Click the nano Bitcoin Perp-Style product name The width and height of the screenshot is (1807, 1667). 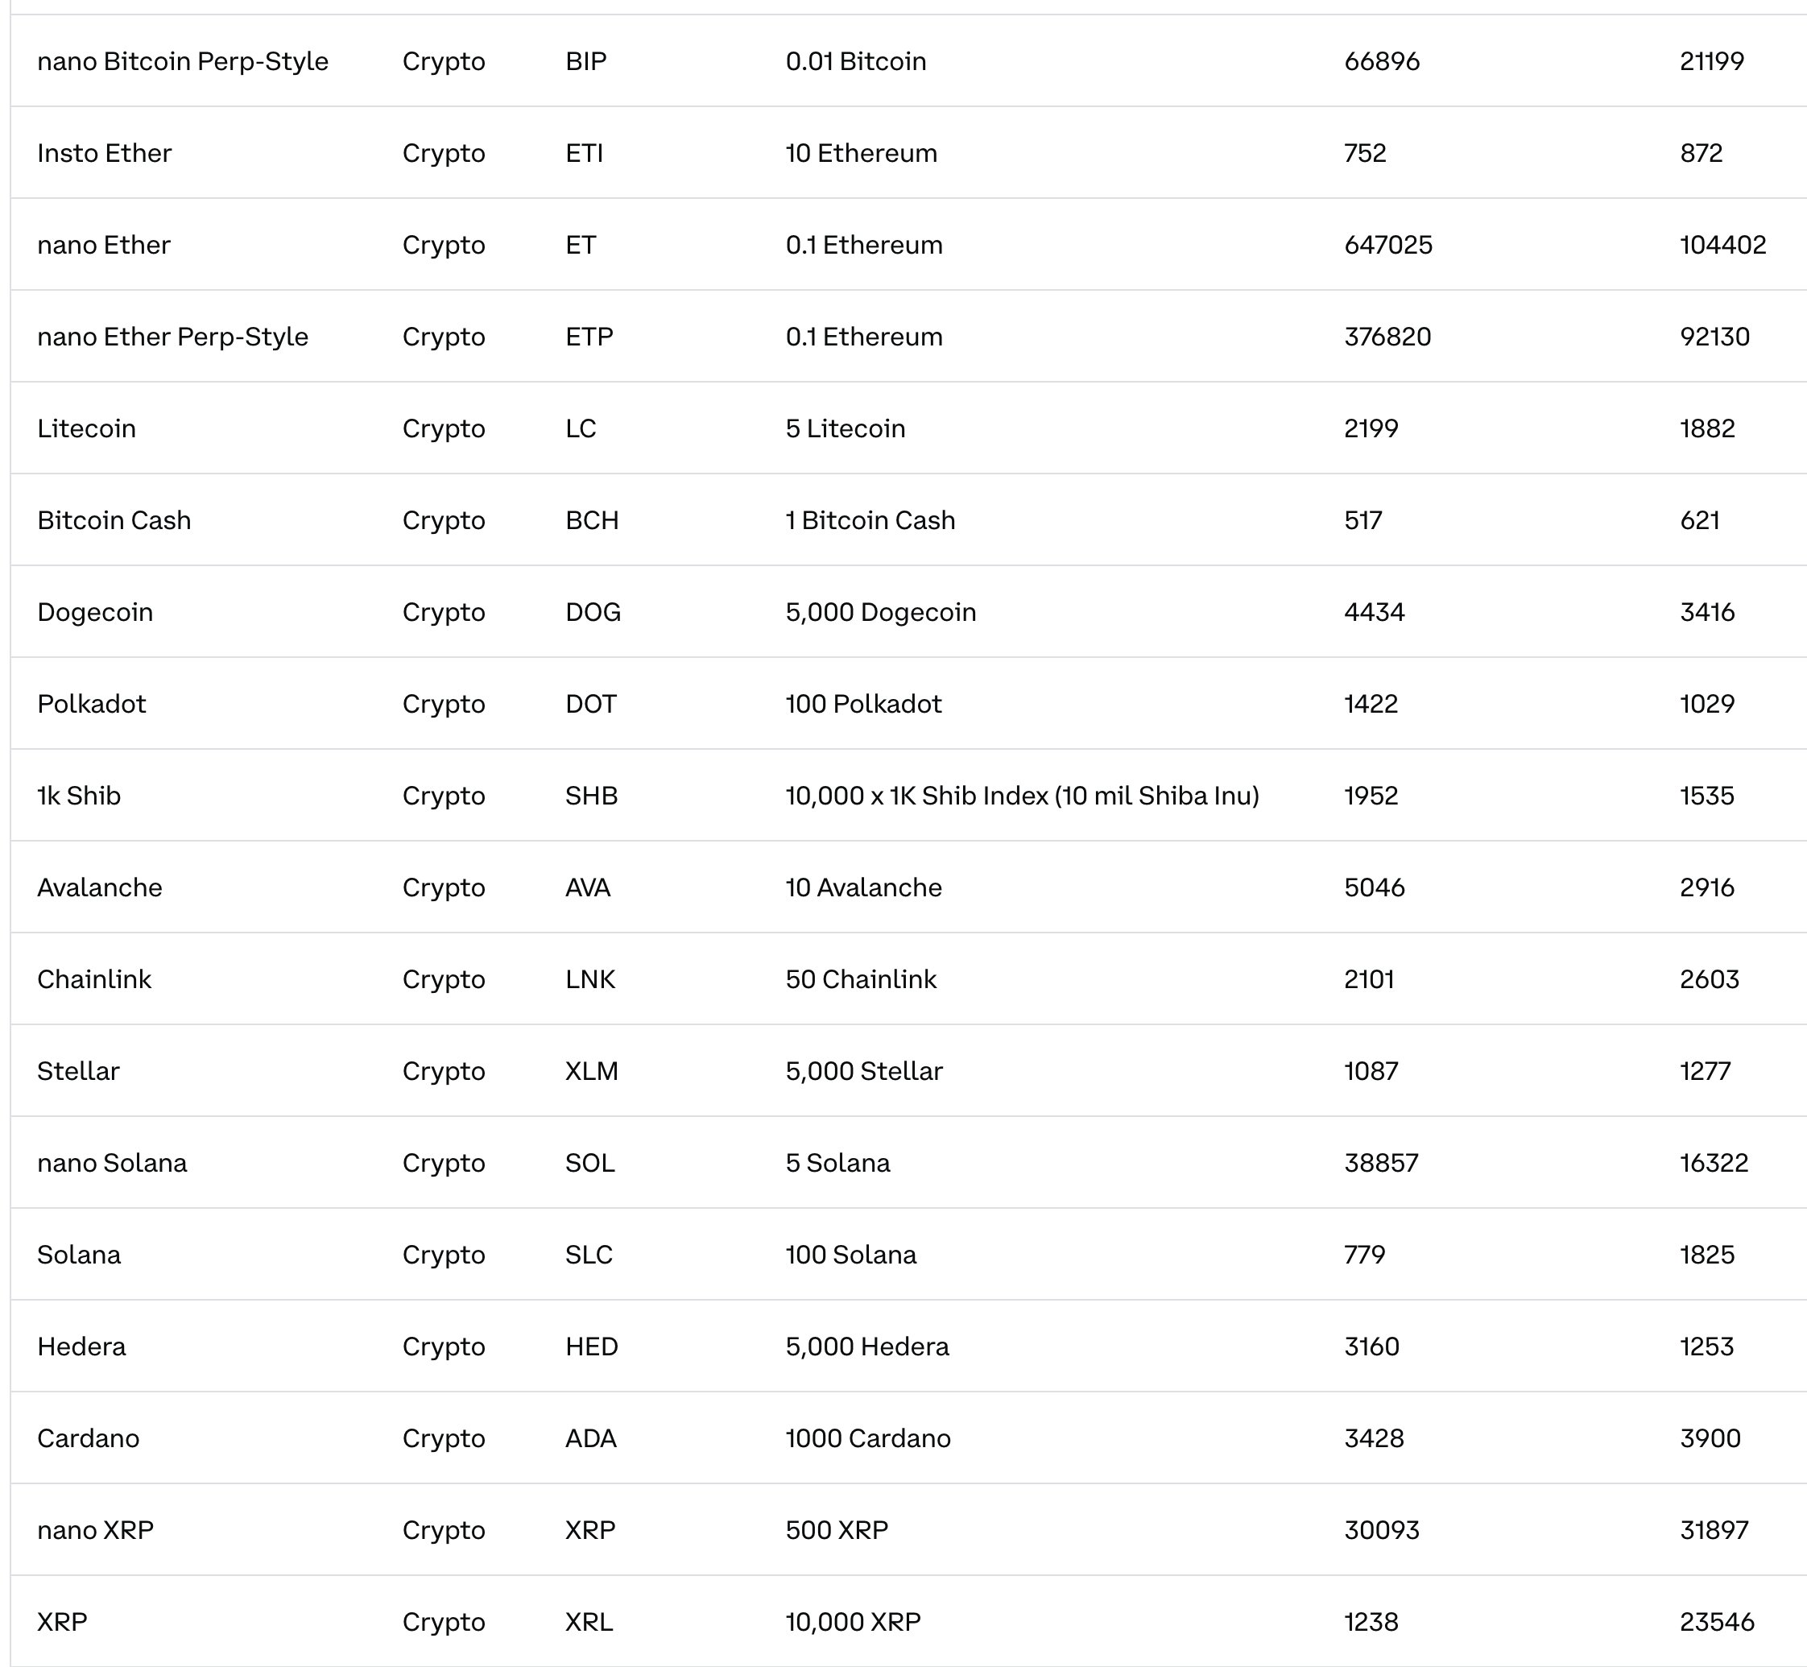click(x=182, y=61)
